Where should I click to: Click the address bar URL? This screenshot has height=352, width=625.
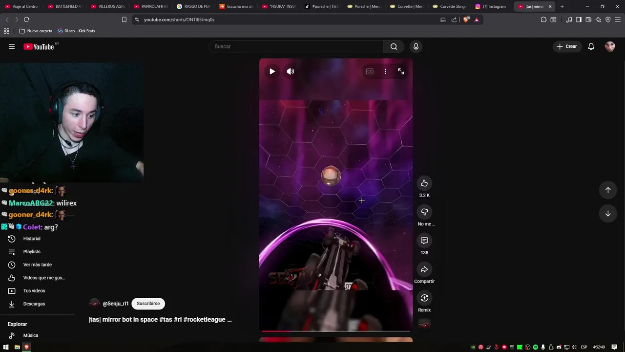tap(179, 20)
